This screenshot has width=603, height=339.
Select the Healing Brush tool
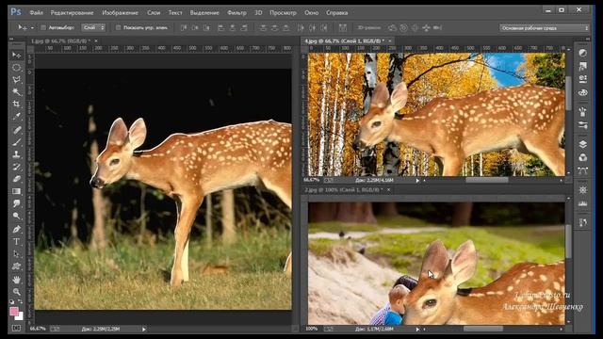coord(16,130)
